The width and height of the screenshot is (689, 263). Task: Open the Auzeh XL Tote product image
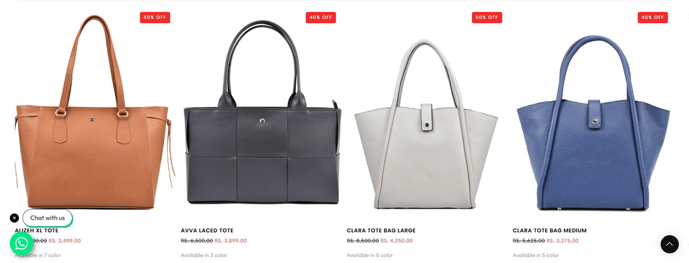[93, 111]
